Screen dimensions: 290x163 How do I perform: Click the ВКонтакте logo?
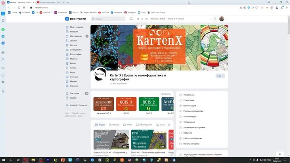(x=76, y=19)
